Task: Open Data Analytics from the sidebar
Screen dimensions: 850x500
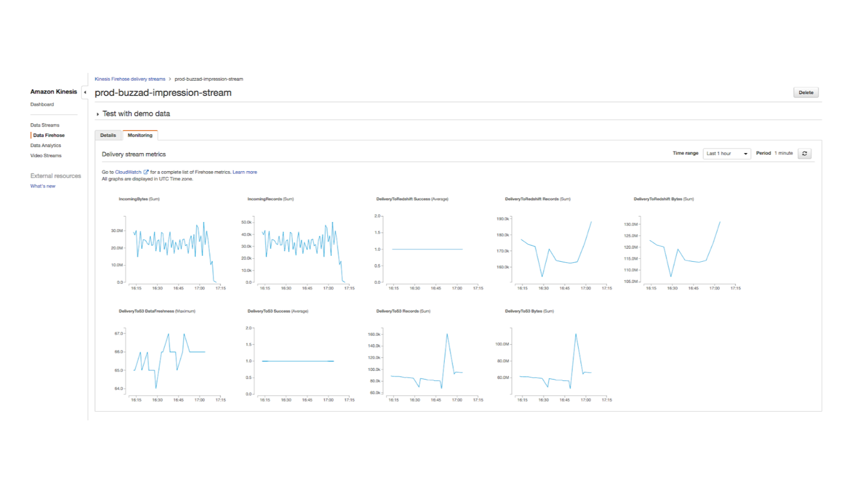Action: click(x=46, y=145)
